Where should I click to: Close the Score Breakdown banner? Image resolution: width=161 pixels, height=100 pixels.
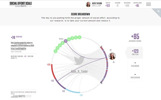pyautogui.click(x=158, y=11)
